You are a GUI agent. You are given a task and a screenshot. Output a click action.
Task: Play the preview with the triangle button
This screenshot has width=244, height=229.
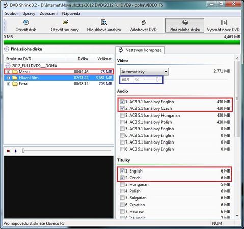click(x=16, y=151)
